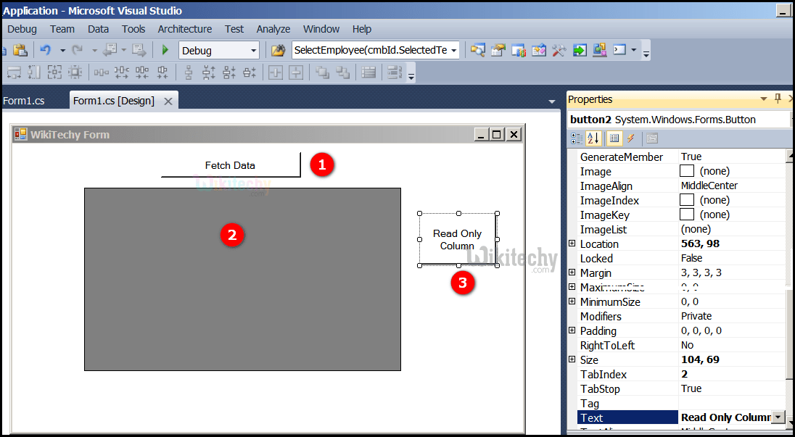Click the Start Debugging green arrow icon
The image size is (795, 437).
point(164,50)
